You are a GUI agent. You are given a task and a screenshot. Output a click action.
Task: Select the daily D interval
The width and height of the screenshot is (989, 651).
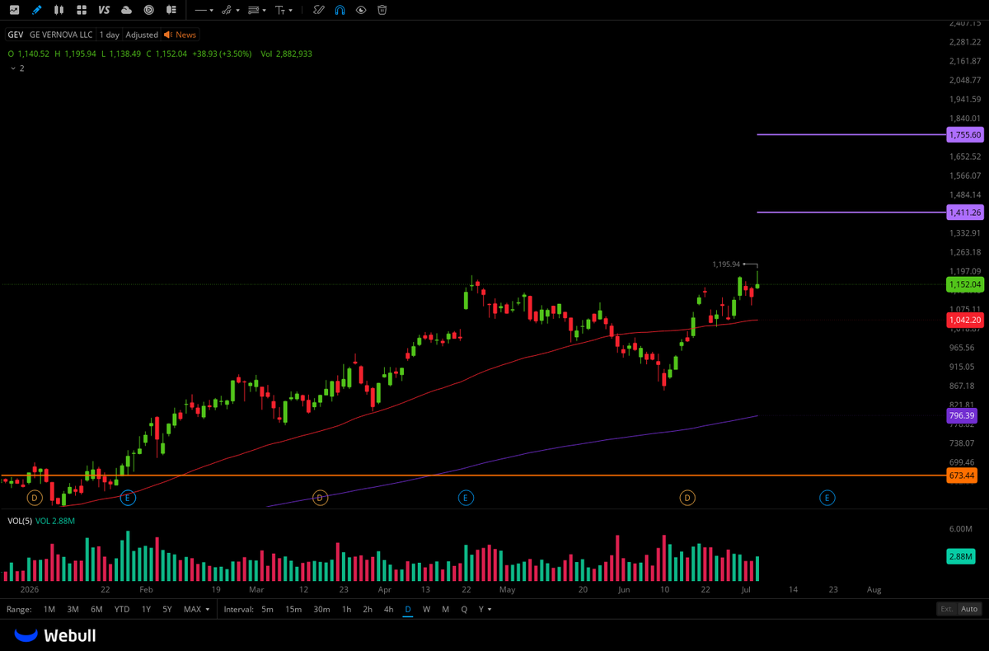[x=407, y=609]
